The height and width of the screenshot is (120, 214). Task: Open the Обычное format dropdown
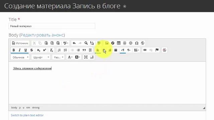click(x=20, y=57)
